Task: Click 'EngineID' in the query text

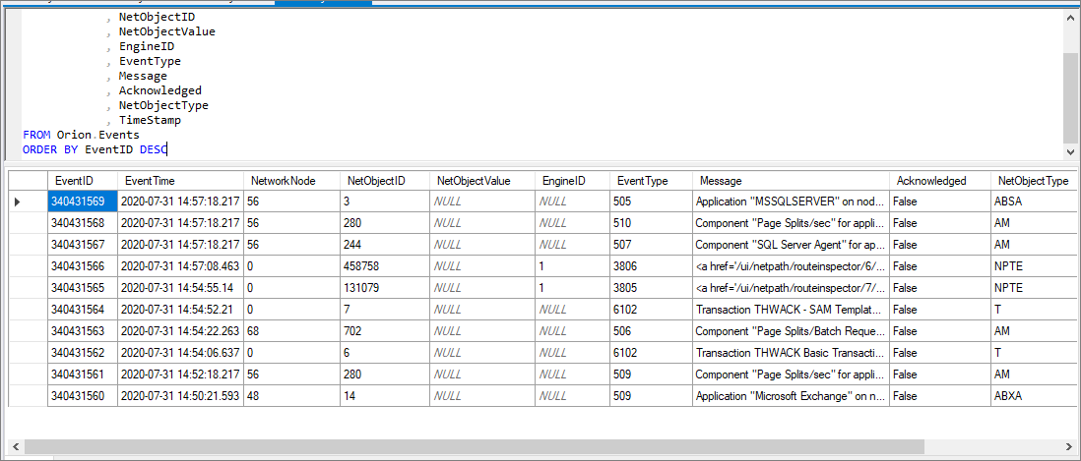Action: click(146, 46)
